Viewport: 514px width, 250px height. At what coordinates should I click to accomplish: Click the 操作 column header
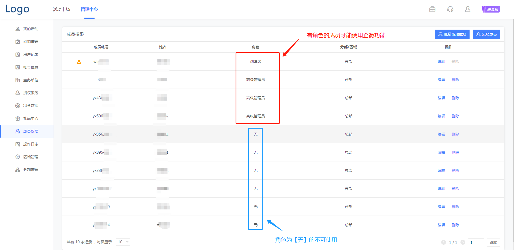449,47
